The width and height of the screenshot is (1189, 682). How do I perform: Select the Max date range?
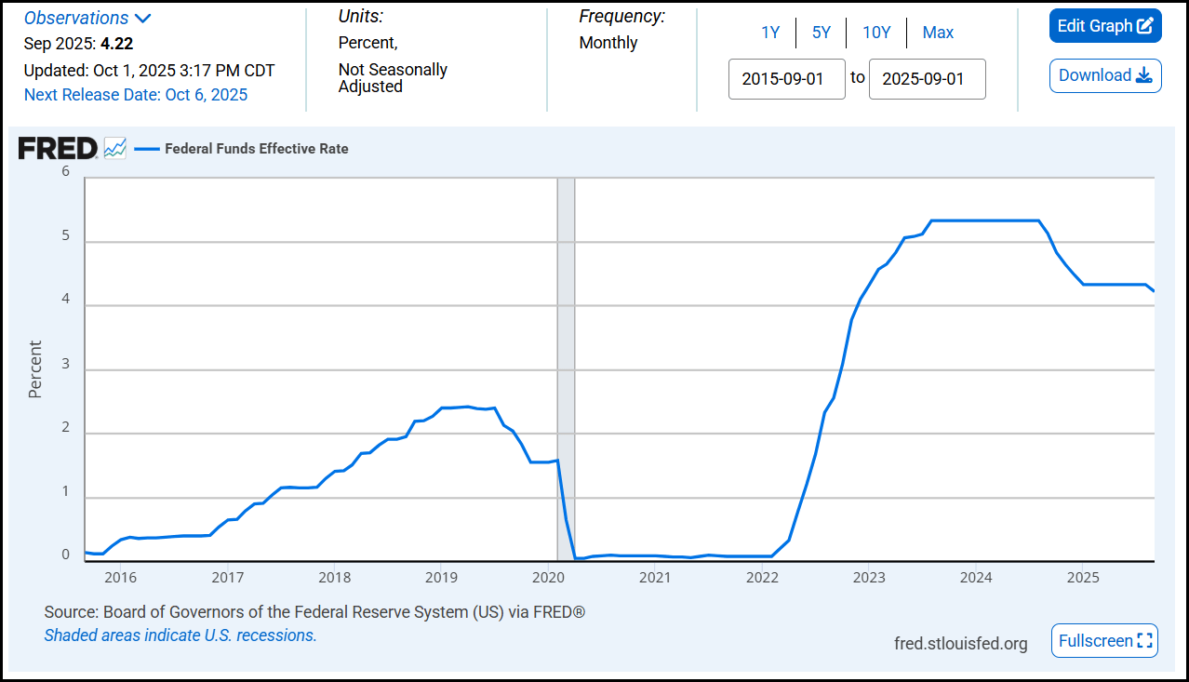coord(938,32)
